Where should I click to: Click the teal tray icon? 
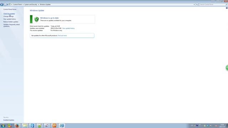coord(208,126)
